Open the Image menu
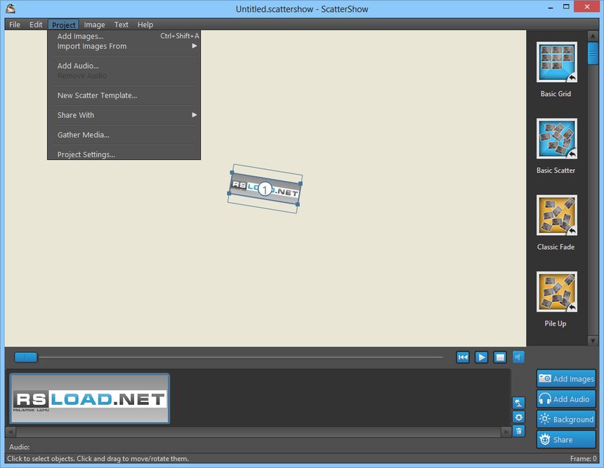The height and width of the screenshot is (468, 604). (x=94, y=25)
